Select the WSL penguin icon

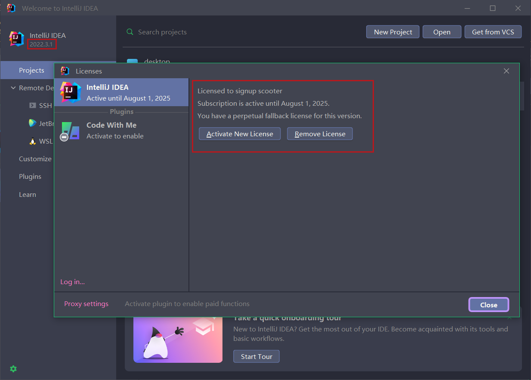(33, 141)
